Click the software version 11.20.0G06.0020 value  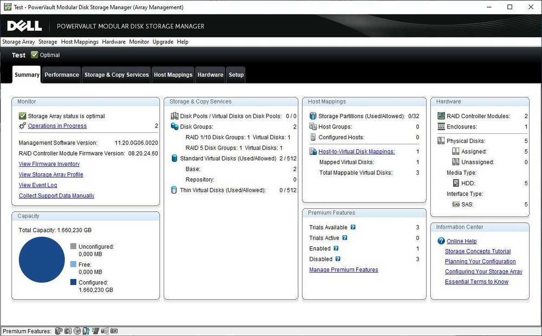(136, 143)
